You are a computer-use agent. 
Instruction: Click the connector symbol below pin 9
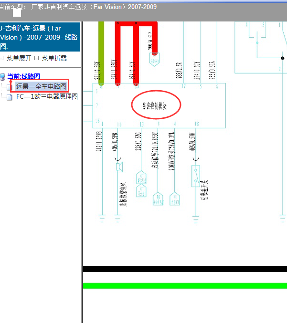(x=158, y=199)
